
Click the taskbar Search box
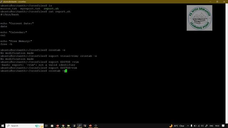(x=25, y=126)
